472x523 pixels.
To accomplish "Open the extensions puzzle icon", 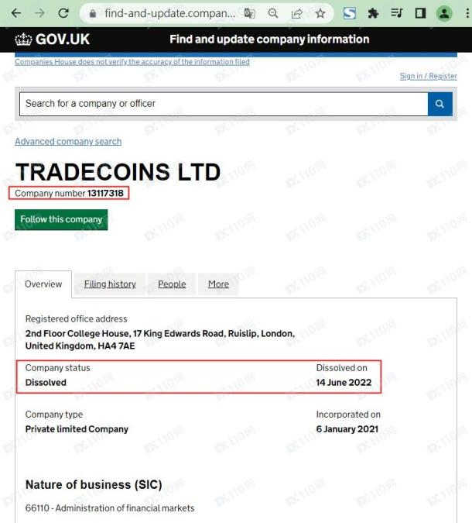I will [x=373, y=13].
